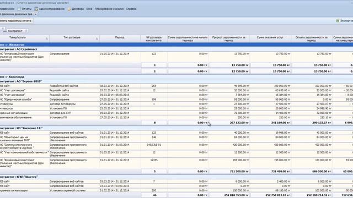Select the highlighted г. Жезказган group row

176,45
